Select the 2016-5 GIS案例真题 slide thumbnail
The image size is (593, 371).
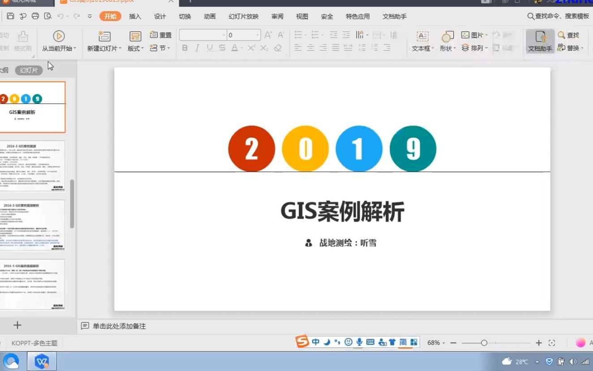[32, 166]
